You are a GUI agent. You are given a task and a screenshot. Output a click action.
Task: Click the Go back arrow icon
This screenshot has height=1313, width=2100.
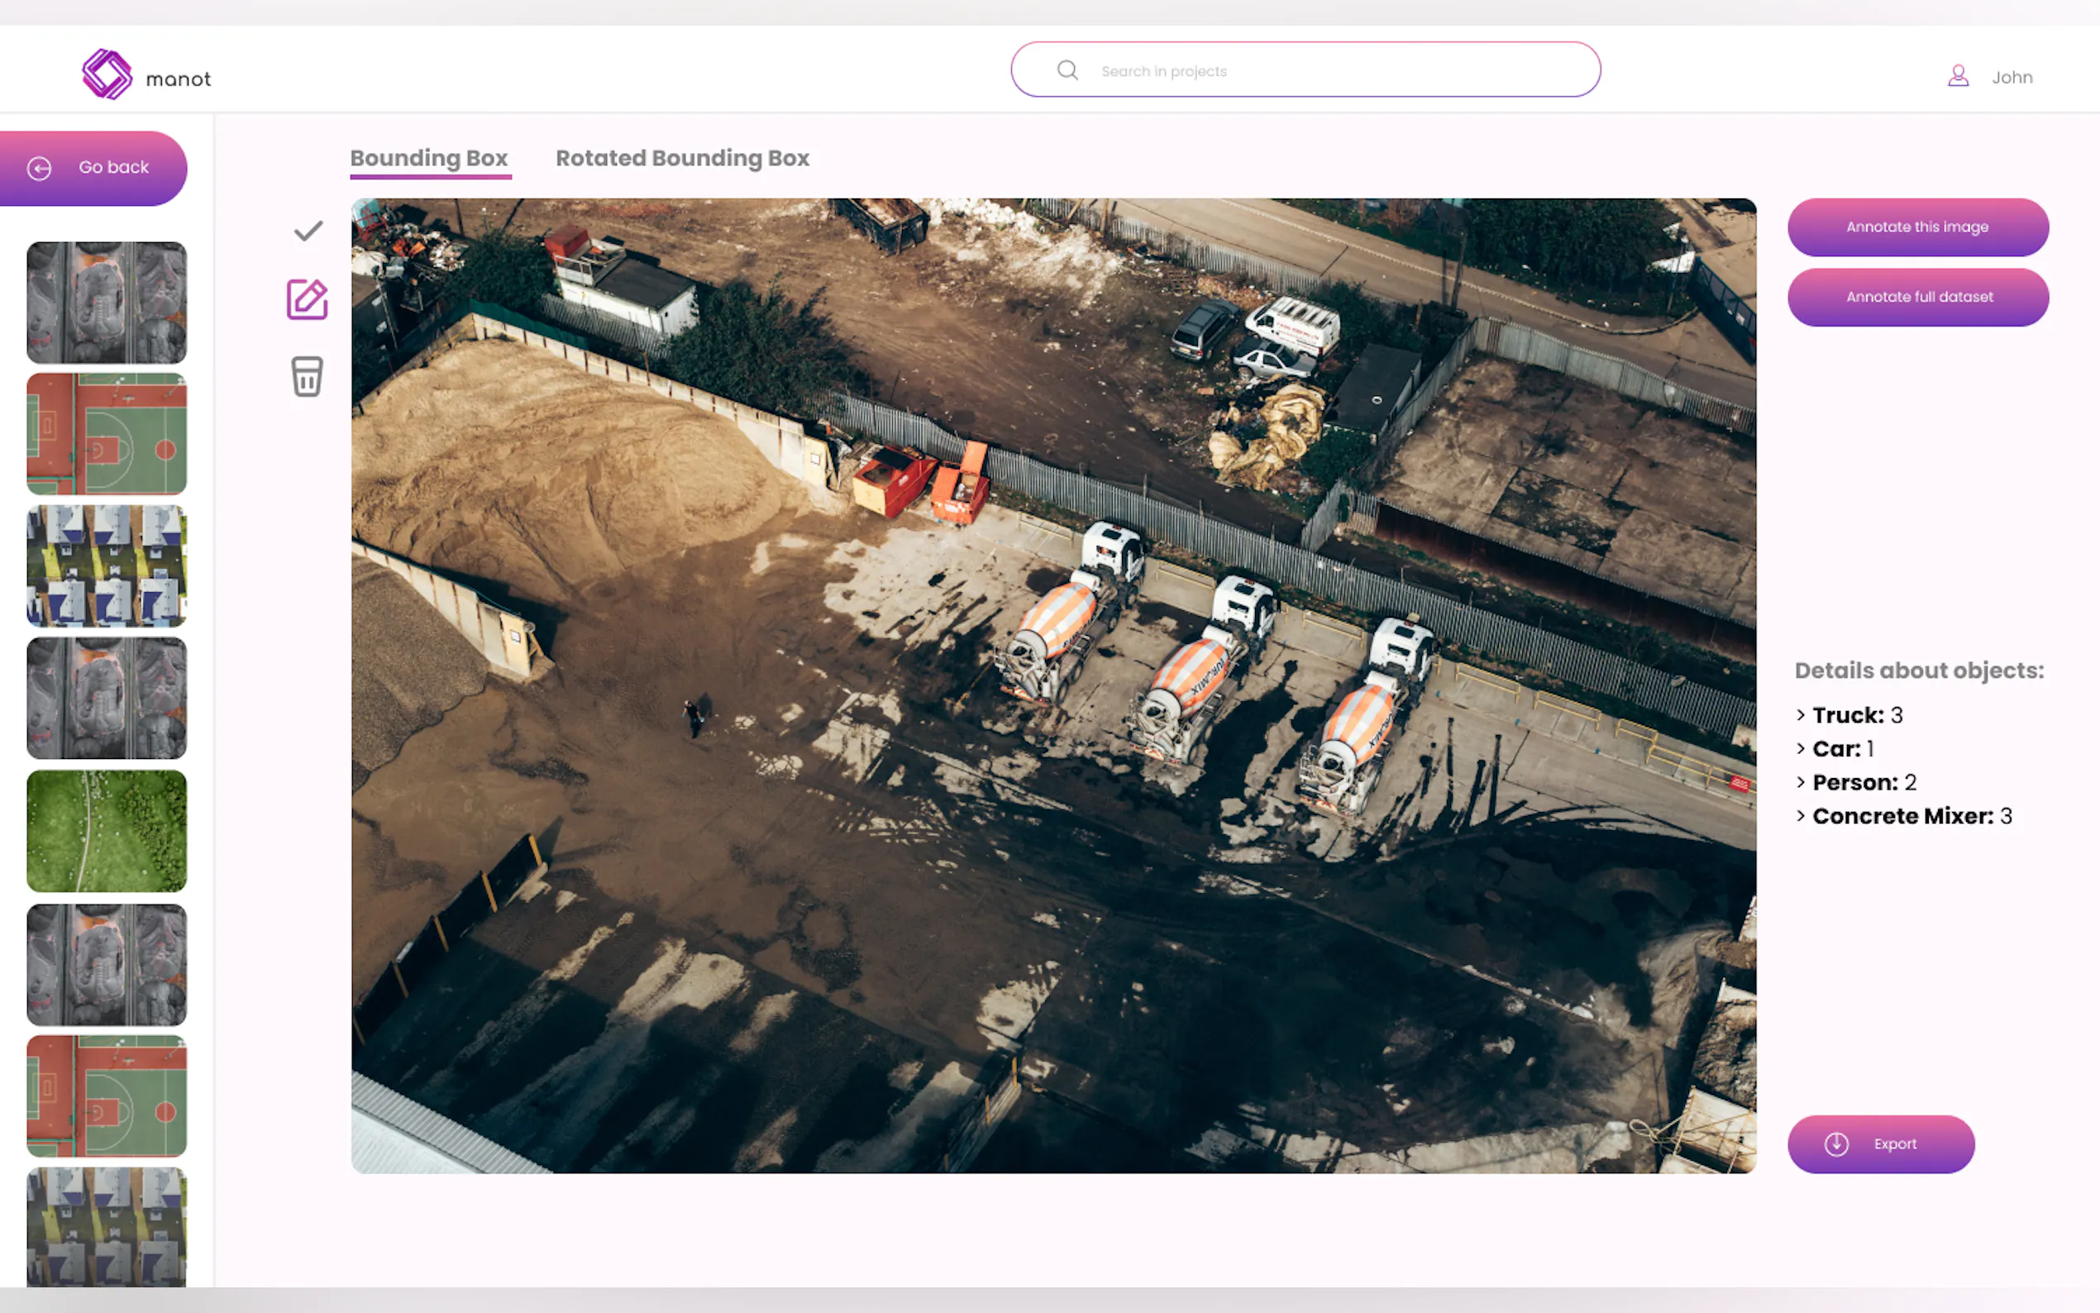(39, 168)
